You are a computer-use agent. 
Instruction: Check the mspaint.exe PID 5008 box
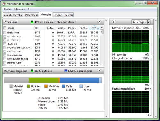click(5, 40)
